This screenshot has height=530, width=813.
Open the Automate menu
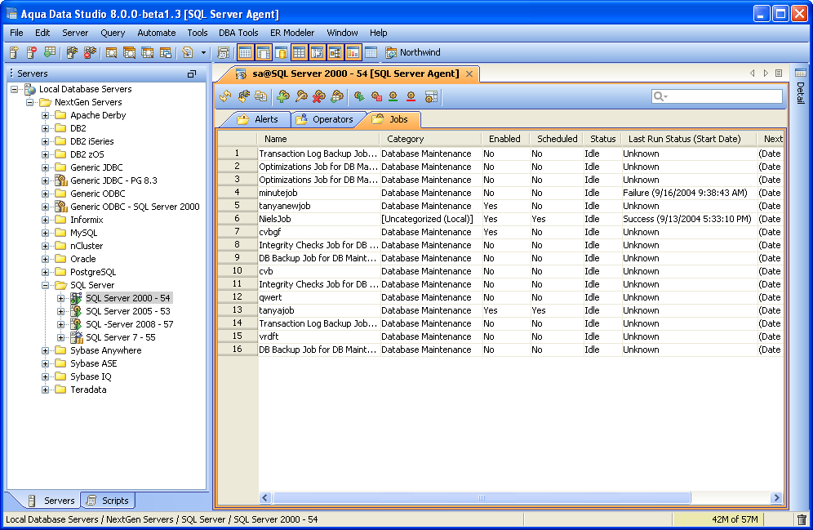click(157, 33)
